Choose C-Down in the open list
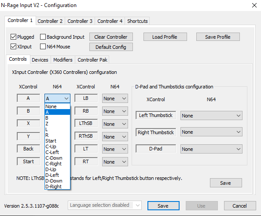Screen dimensions: 261x216 (x=57, y=158)
